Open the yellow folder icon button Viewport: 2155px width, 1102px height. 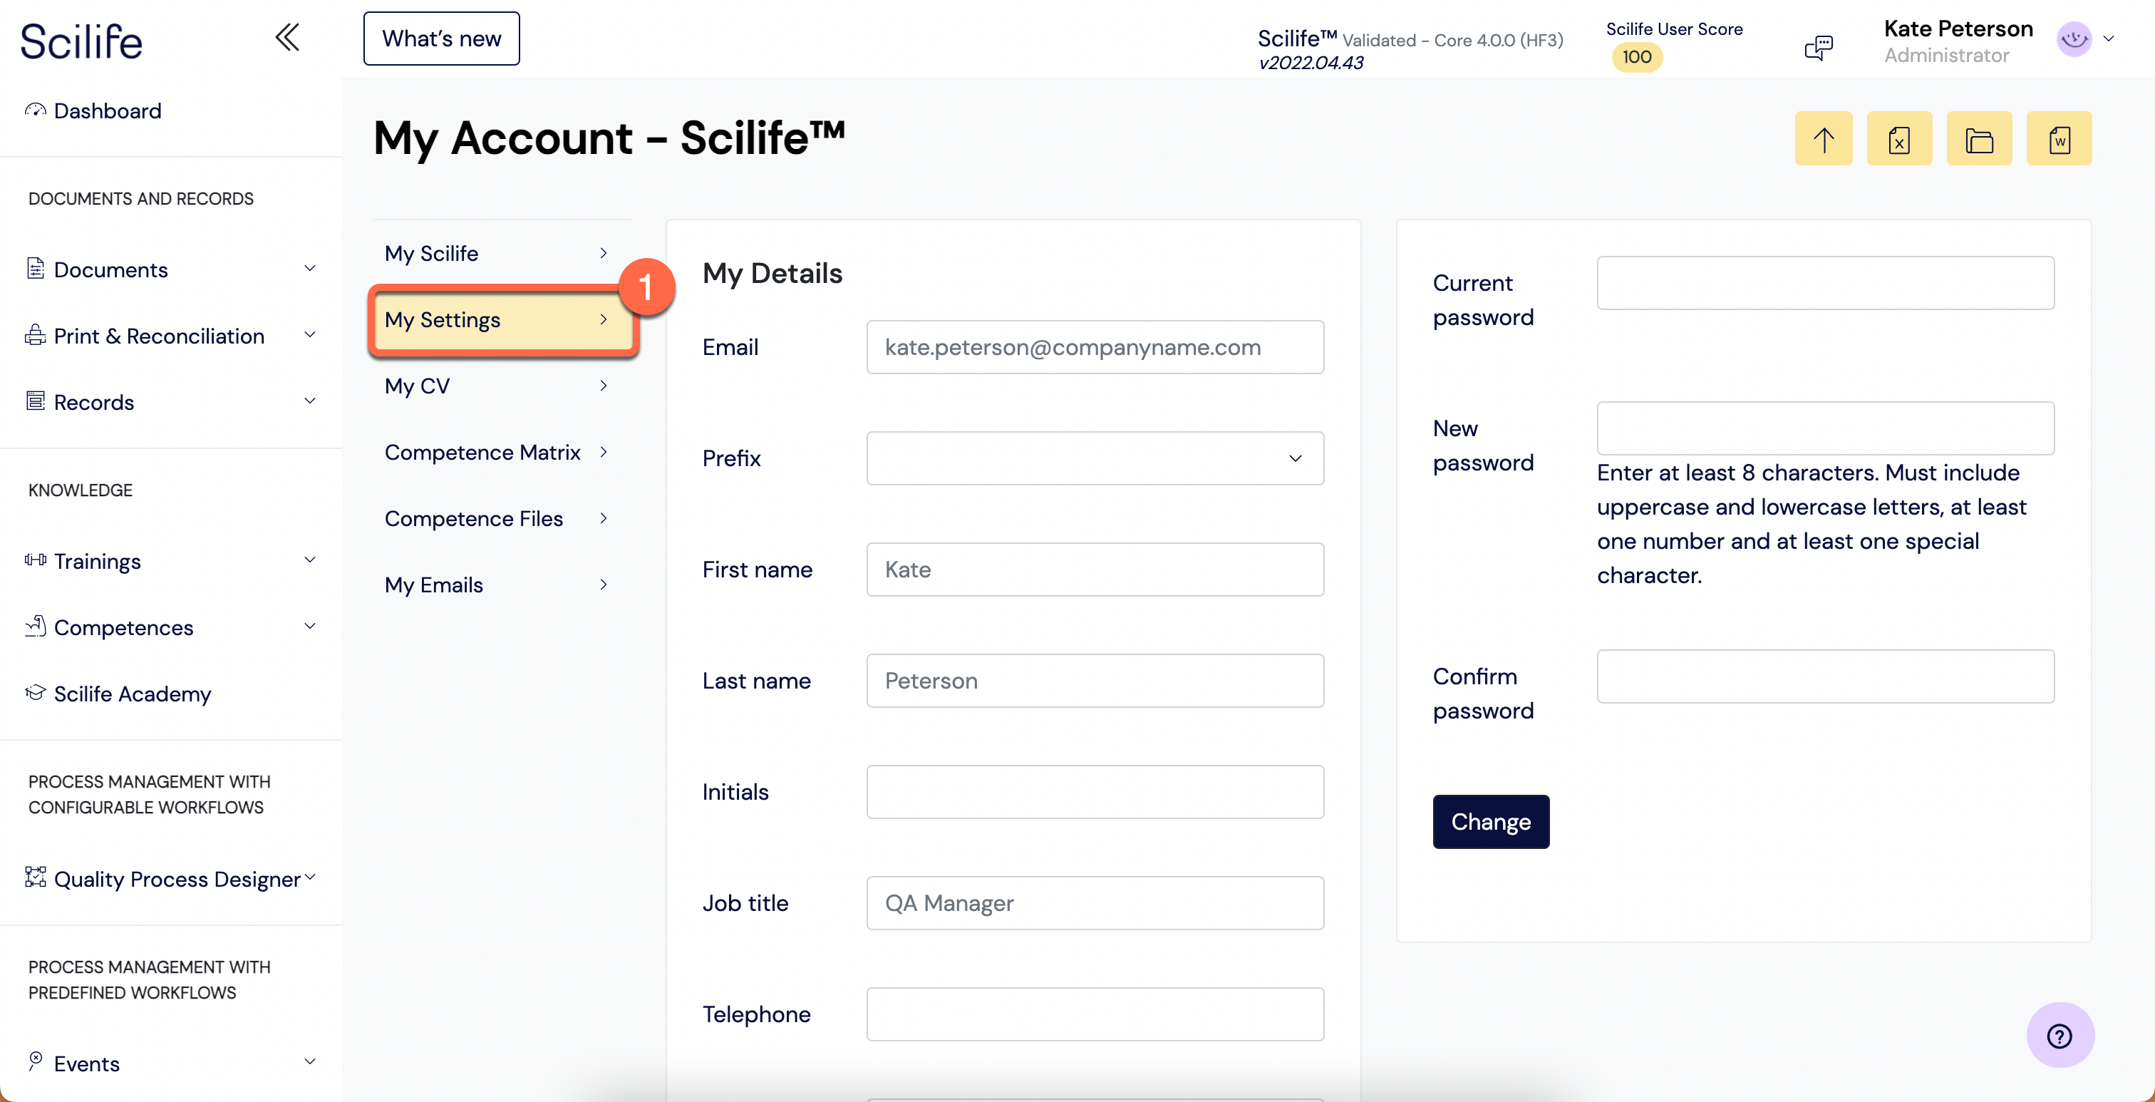pyautogui.click(x=1978, y=139)
